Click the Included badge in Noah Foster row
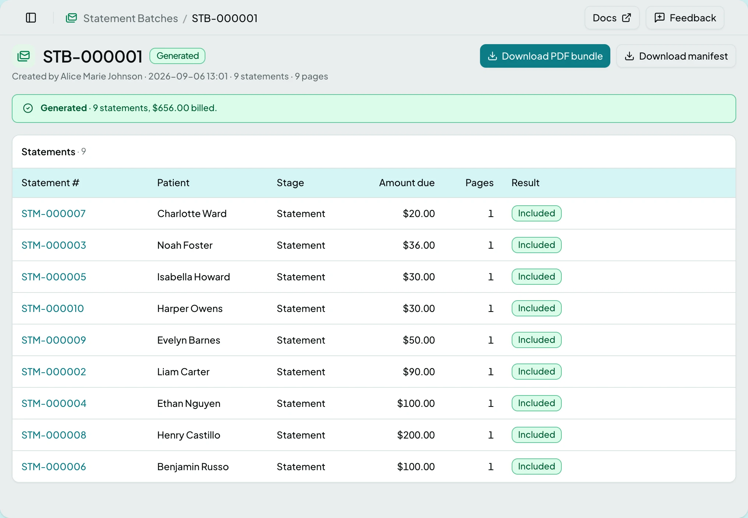This screenshot has height=518, width=748. point(536,245)
